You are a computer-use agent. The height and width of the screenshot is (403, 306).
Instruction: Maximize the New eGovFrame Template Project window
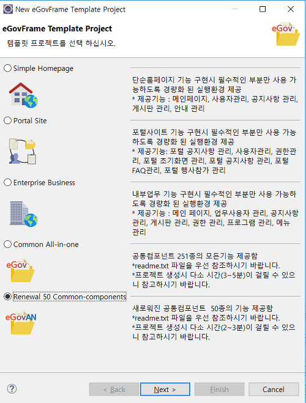[263, 9]
